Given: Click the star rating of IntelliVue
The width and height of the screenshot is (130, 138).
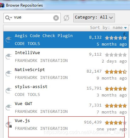Looking at the screenshot, I should (116, 55).
